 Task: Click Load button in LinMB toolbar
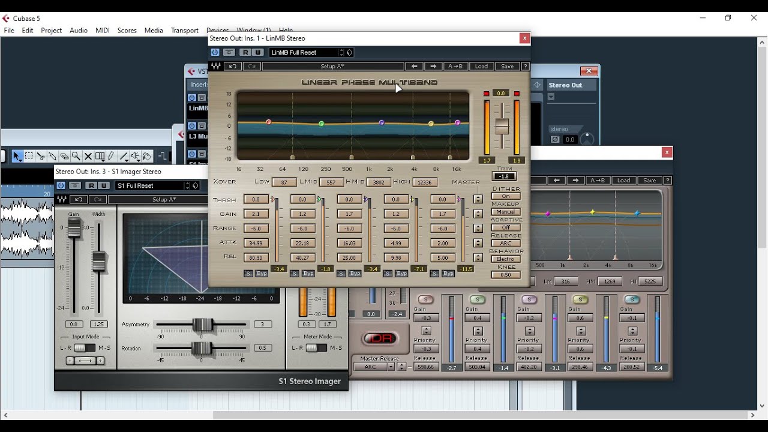(481, 67)
